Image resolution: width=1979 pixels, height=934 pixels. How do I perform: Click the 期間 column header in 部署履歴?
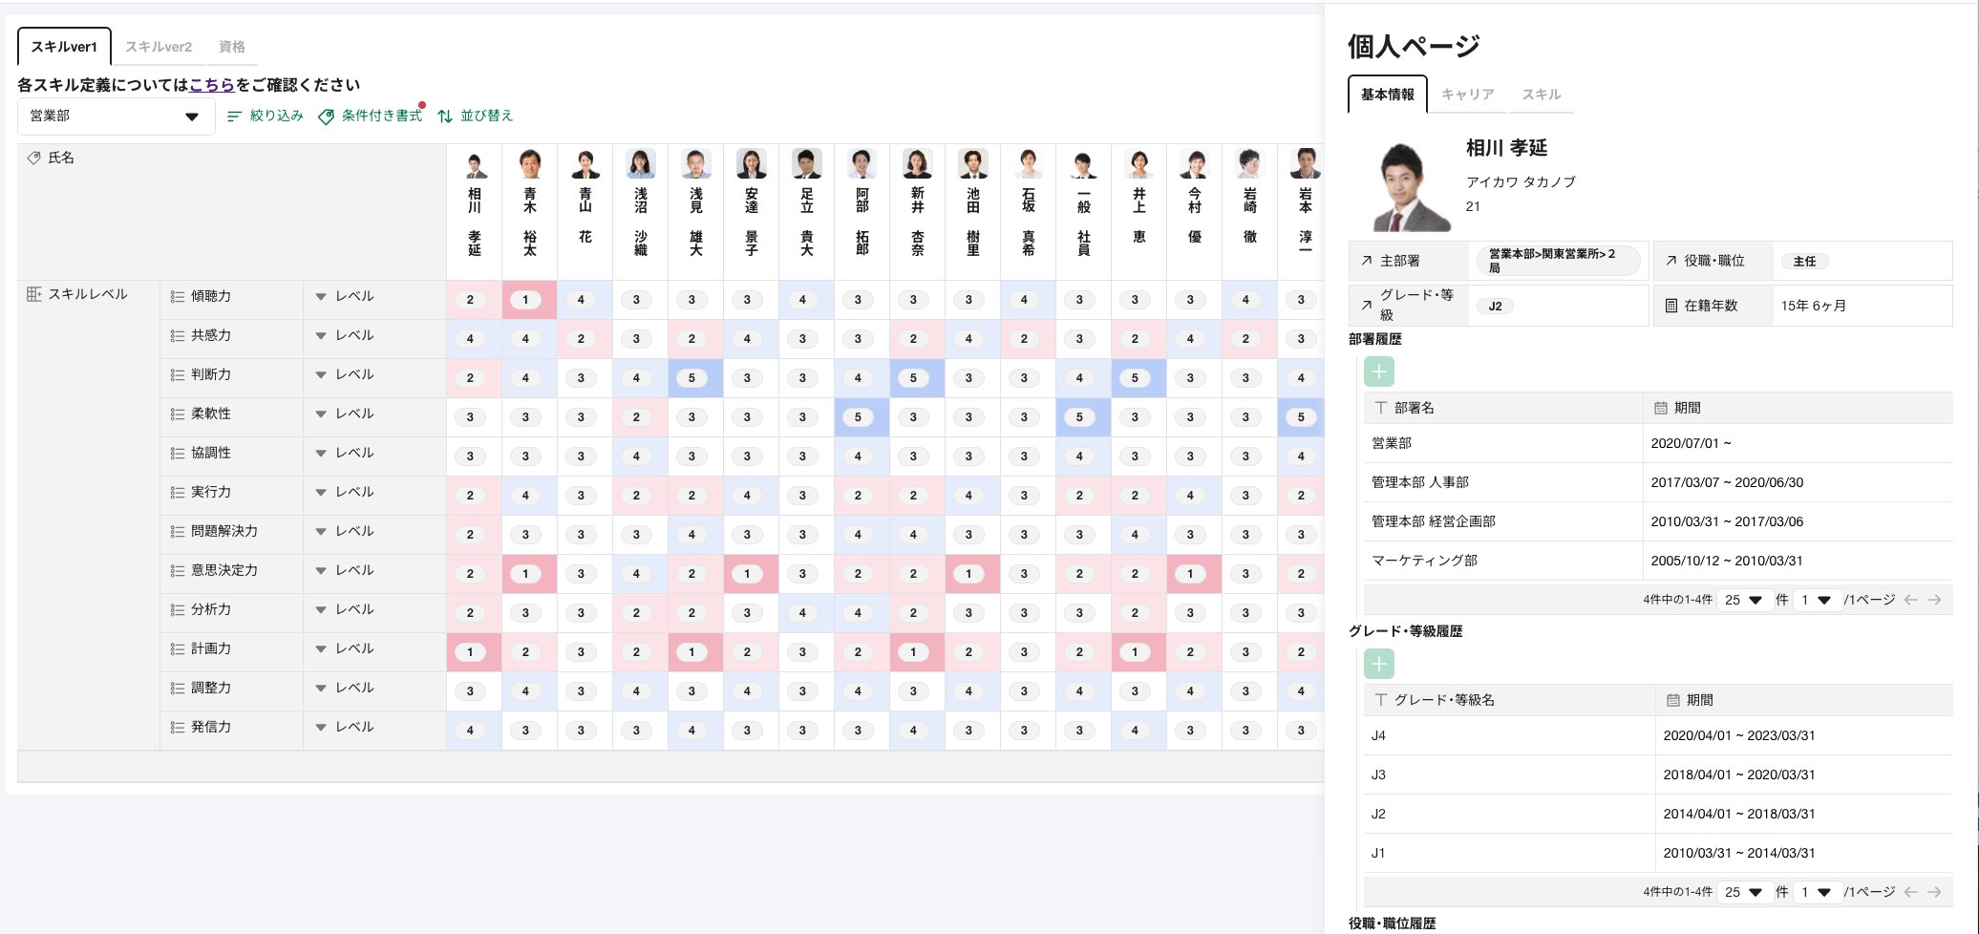coord(1687,408)
